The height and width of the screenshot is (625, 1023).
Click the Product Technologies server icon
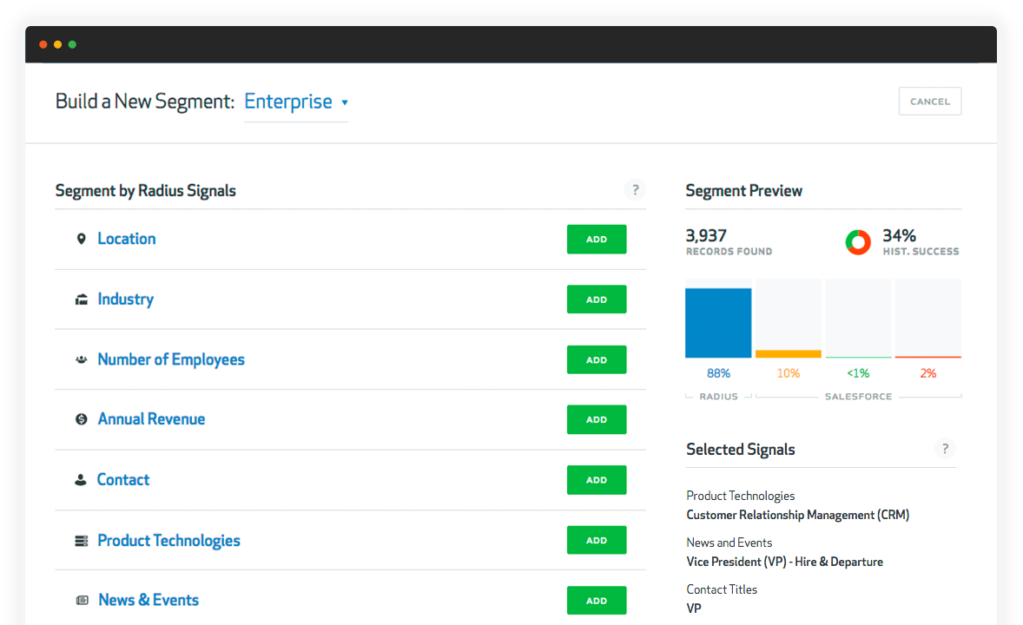pos(81,541)
